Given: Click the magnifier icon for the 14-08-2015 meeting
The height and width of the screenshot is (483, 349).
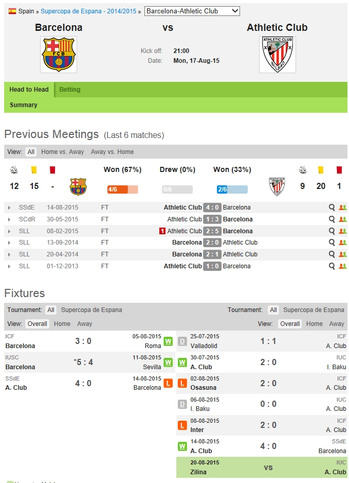Looking at the screenshot, I should tap(332, 208).
